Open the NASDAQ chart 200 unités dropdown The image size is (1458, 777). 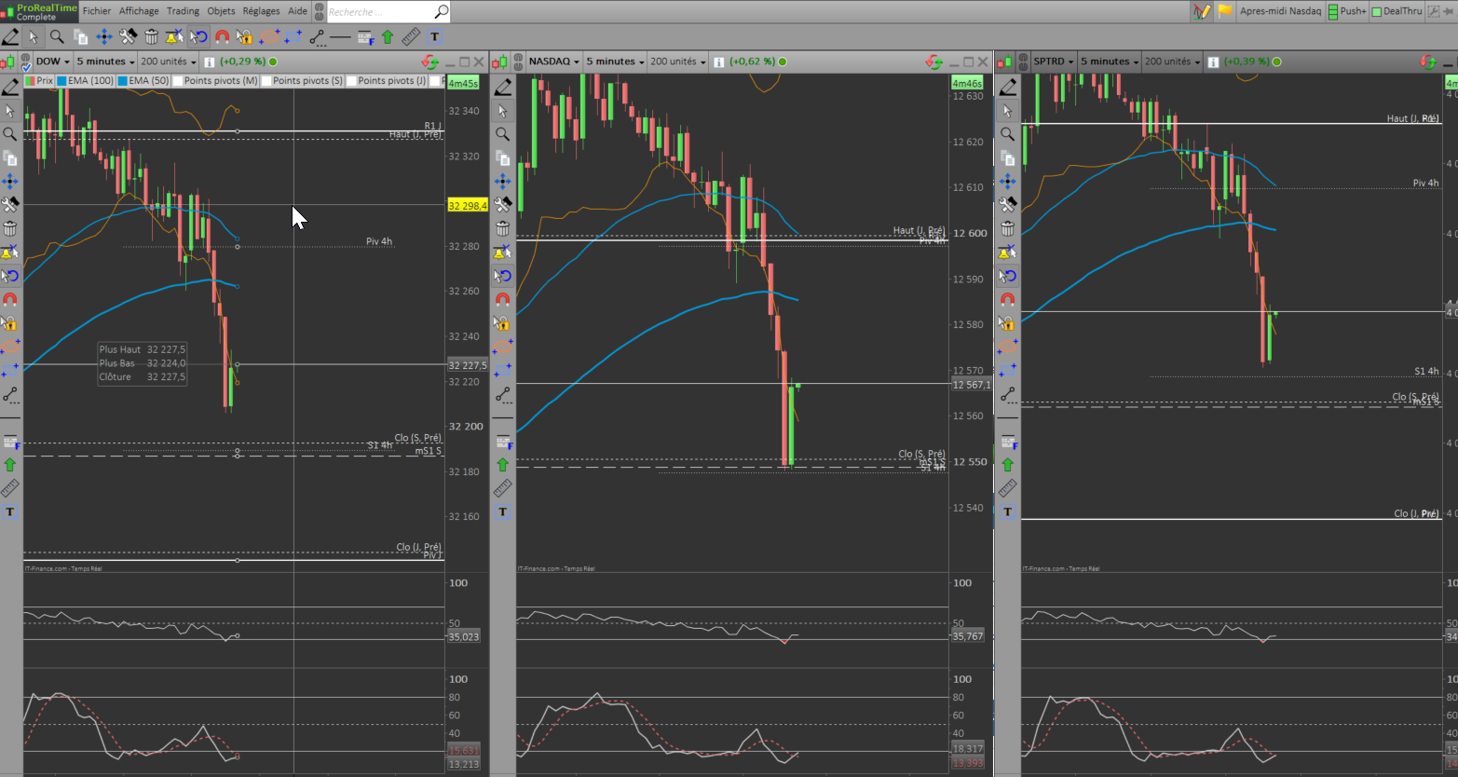tap(677, 61)
